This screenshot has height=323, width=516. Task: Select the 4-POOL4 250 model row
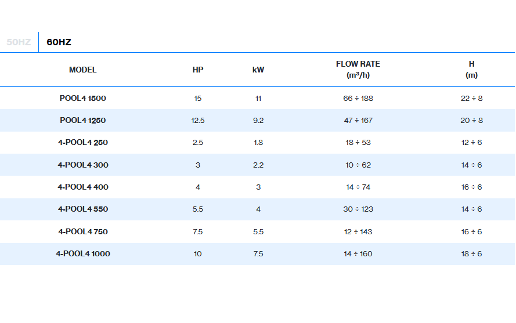[83, 143]
